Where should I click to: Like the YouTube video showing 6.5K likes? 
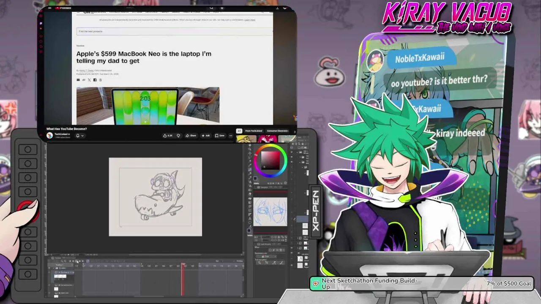[168, 136]
